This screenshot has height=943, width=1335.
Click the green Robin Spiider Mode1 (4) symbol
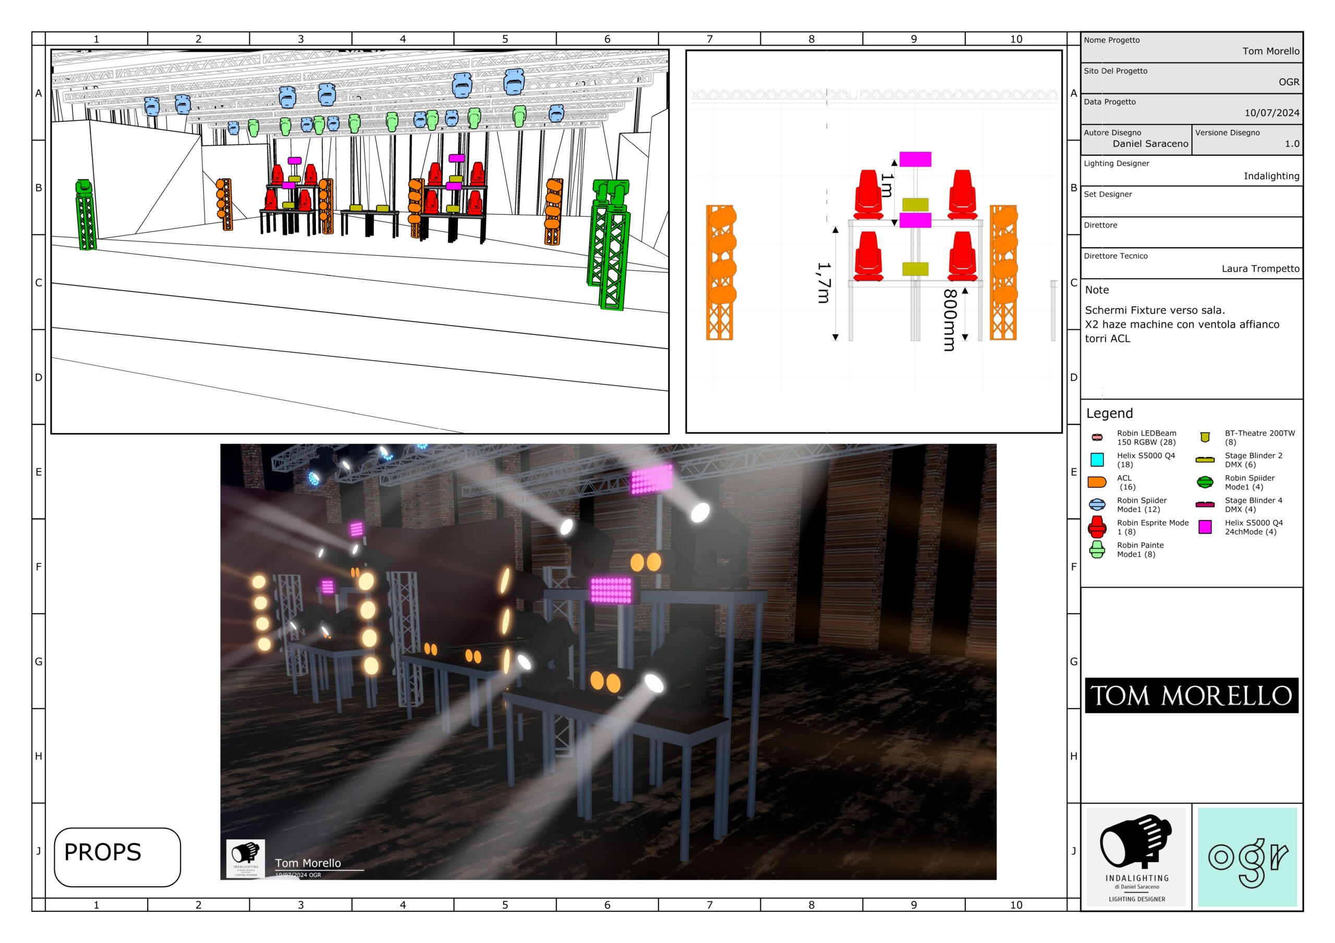tap(1205, 482)
